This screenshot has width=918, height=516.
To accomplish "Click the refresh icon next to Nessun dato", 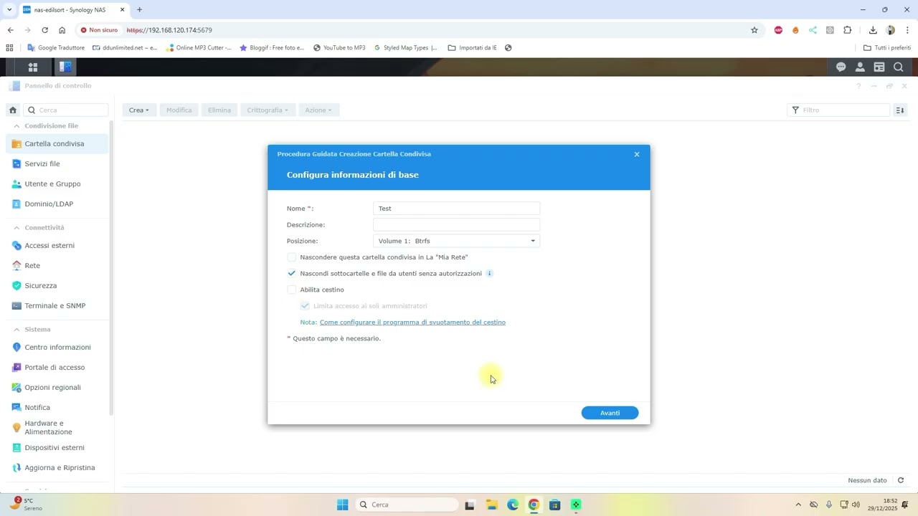I will click(x=901, y=480).
